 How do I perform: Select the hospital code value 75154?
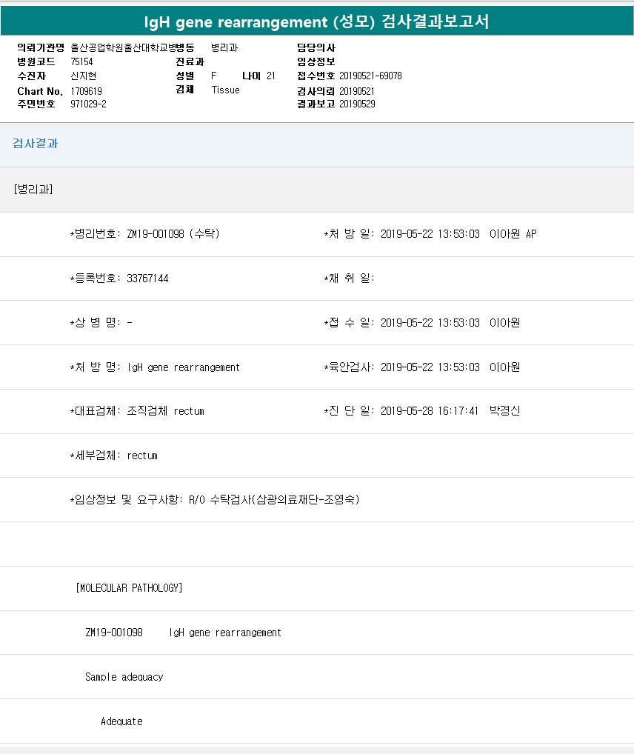click(81, 61)
